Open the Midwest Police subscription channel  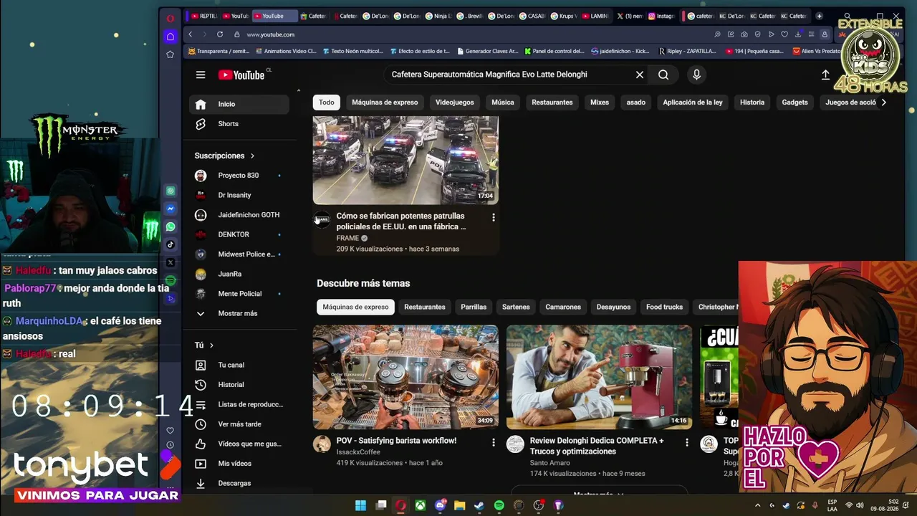pos(239,254)
